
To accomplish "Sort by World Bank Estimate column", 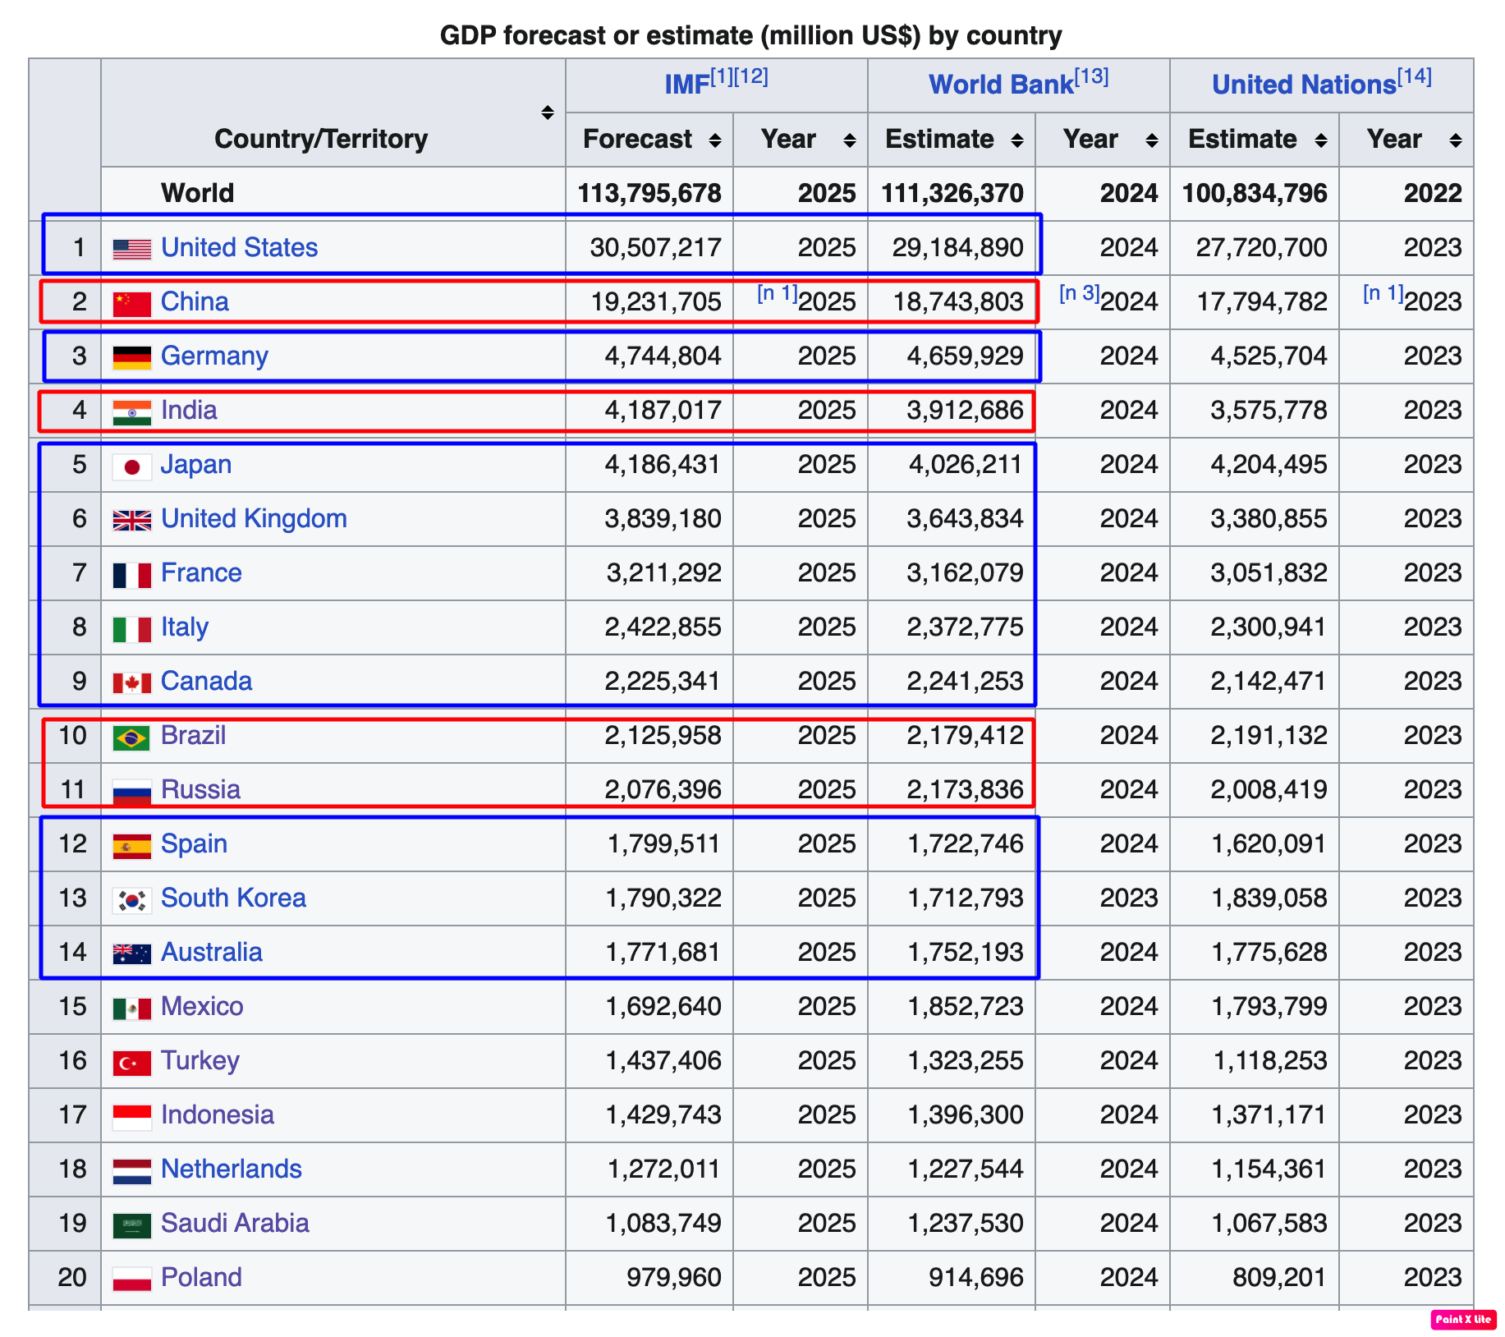I will coord(1017,140).
